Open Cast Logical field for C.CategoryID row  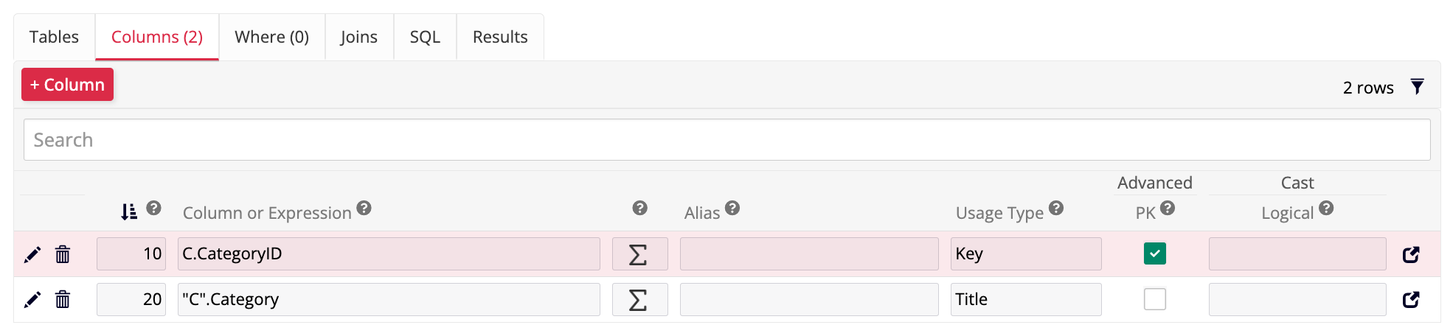[x=1297, y=254]
